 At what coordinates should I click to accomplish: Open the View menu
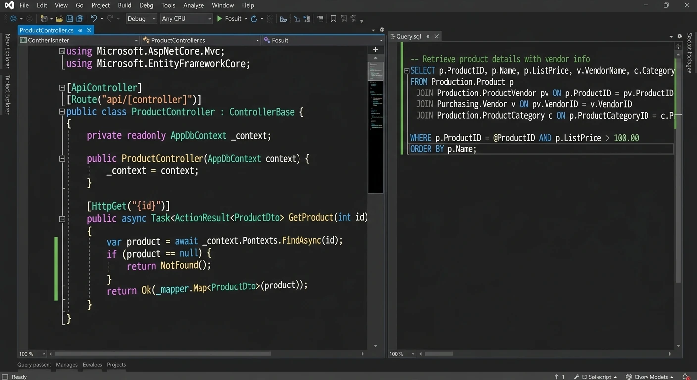coord(61,5)
